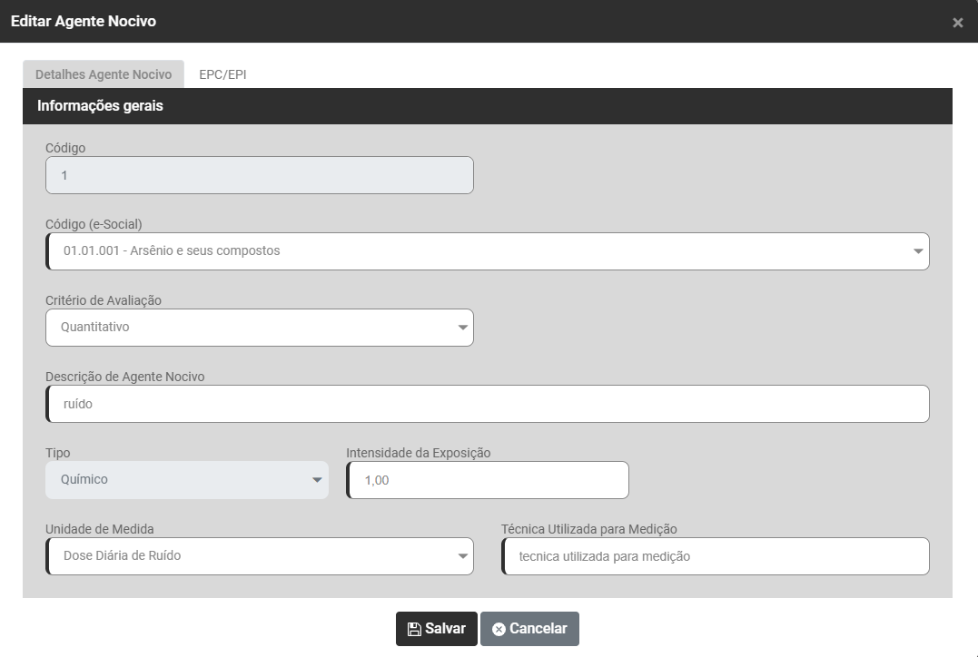Image resolution: width=978 pixels, height=657 pixels.
Task: Expand the Unidade de Medida dropdown arrow
Action: pos(462,556)
